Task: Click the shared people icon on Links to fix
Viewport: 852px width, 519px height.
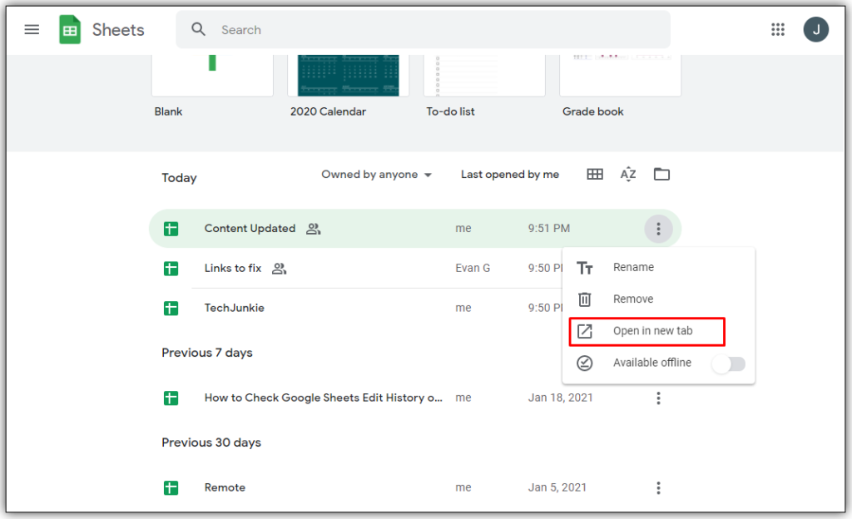Action: pos(278,268)
